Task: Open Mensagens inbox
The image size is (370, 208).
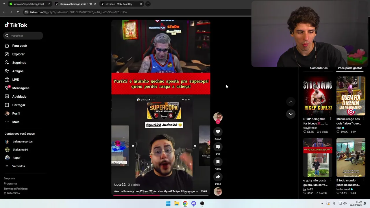Action: (x=21, y=88)
